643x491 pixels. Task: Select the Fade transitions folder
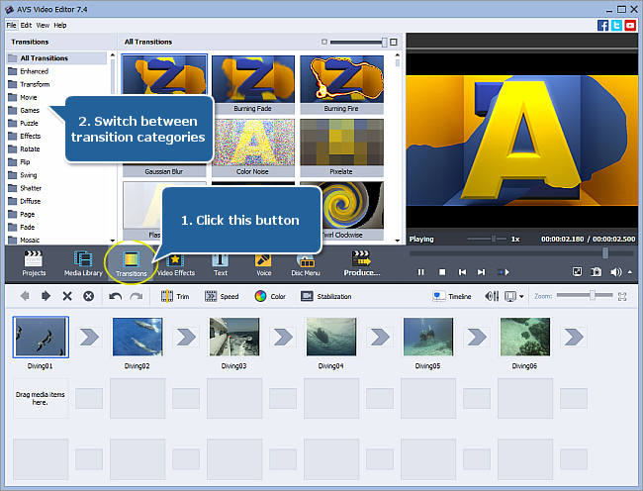coord(22,227)
